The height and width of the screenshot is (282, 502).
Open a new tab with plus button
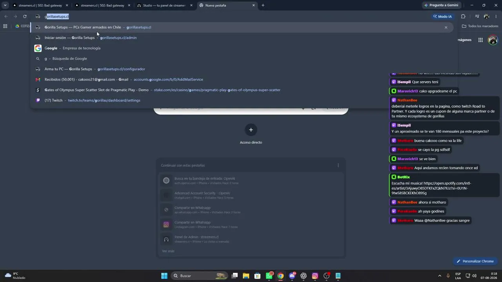click(x=263, y=5)
